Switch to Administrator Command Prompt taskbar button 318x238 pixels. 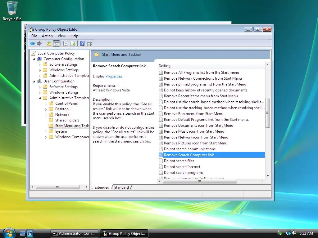74,234
